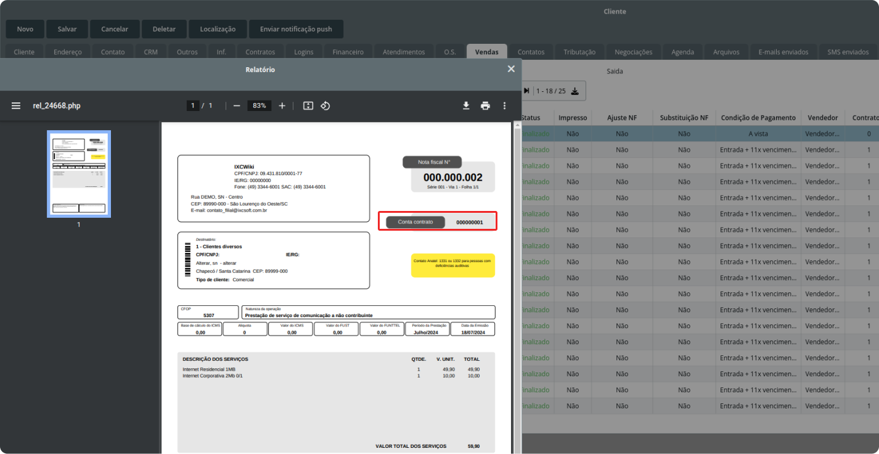Zoom out with the minus icon
The width and height of the screenshot is (879, 454).
click(x=237, y=105)
